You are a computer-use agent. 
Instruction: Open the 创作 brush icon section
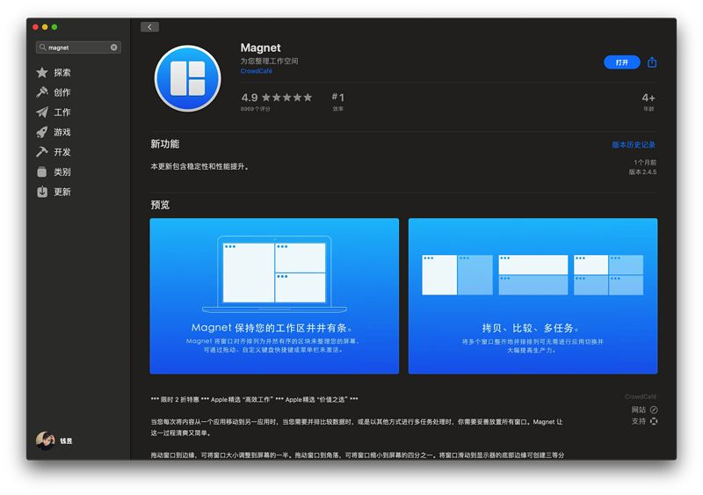coord(42,92)
